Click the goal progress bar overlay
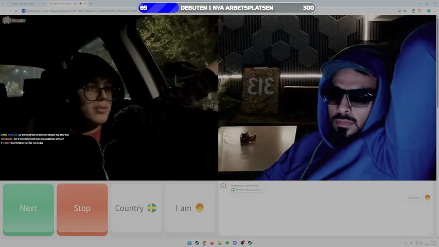The height and width of the screenshot is (247, 439). click(227, 8)
